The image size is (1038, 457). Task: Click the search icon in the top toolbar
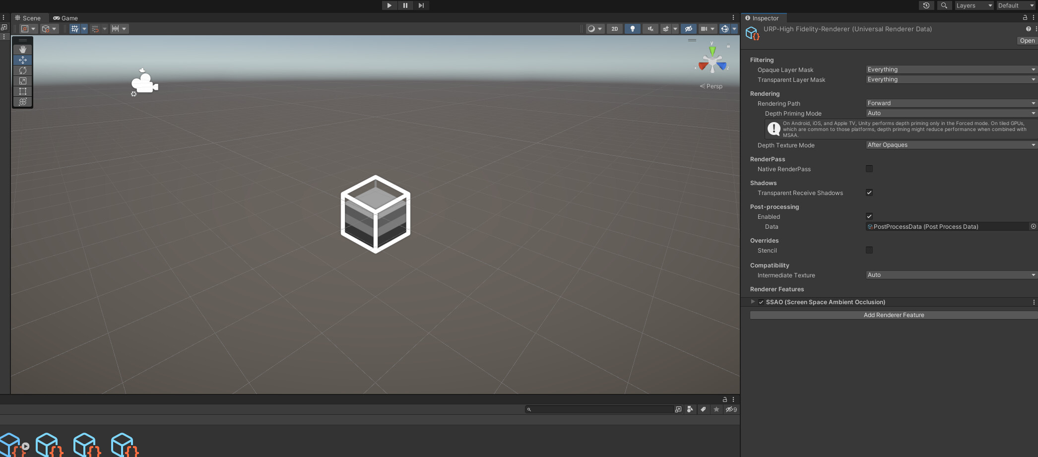coord(944,5)
